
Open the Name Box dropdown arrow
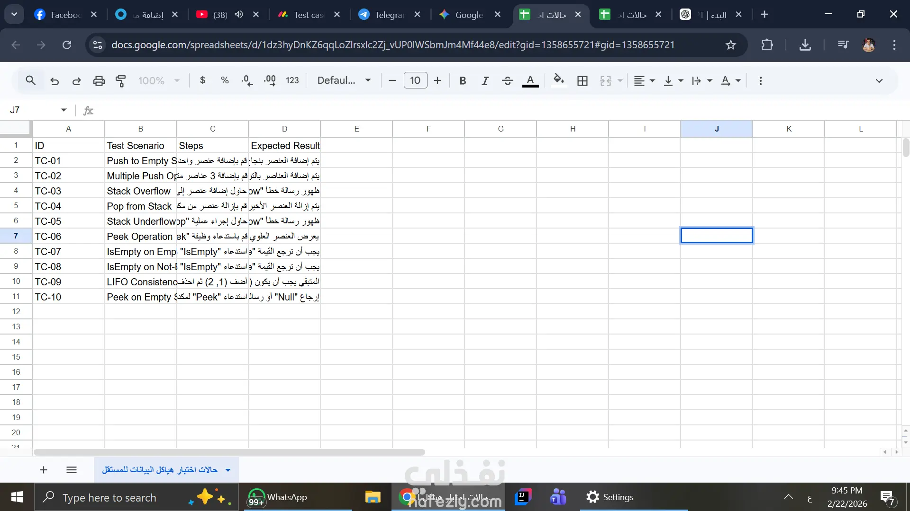(x=64, y=110)
